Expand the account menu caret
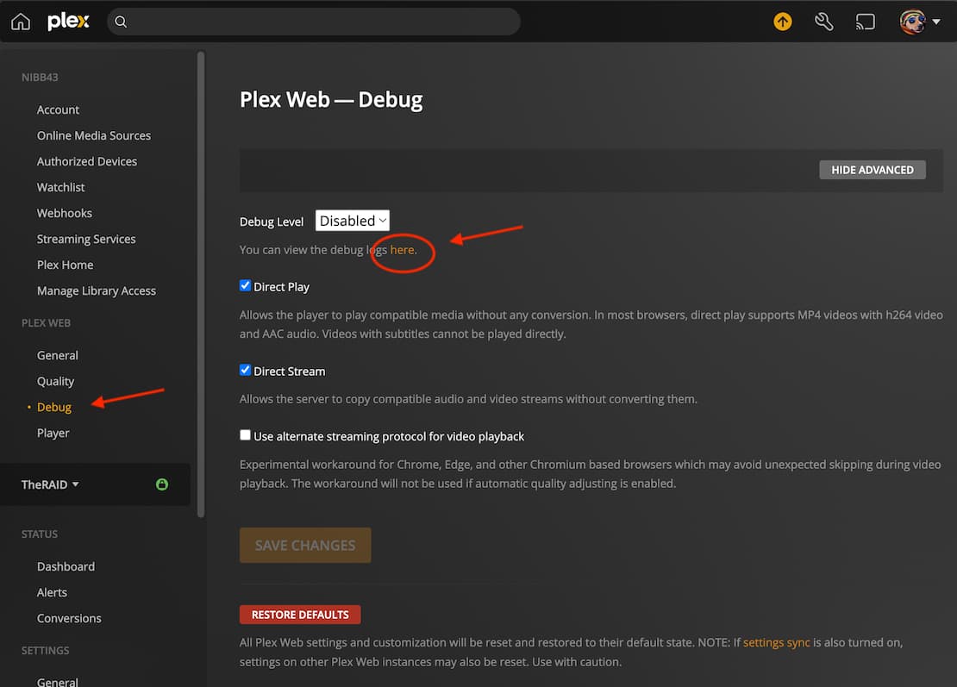 [936, 22]
